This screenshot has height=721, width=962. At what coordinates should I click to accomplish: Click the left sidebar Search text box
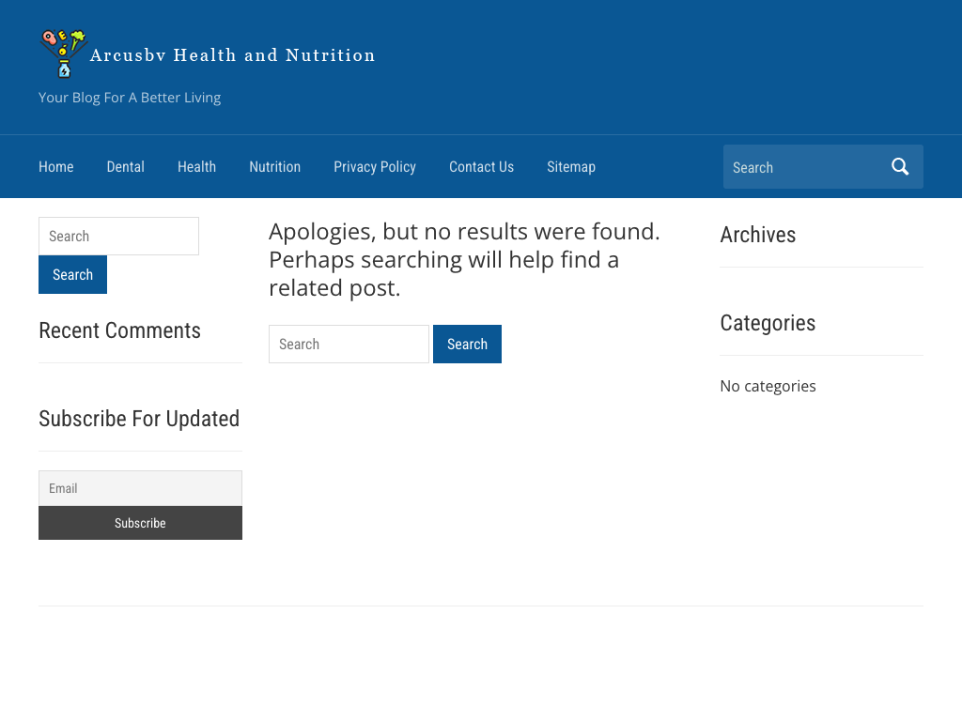(x=118, y=237)
